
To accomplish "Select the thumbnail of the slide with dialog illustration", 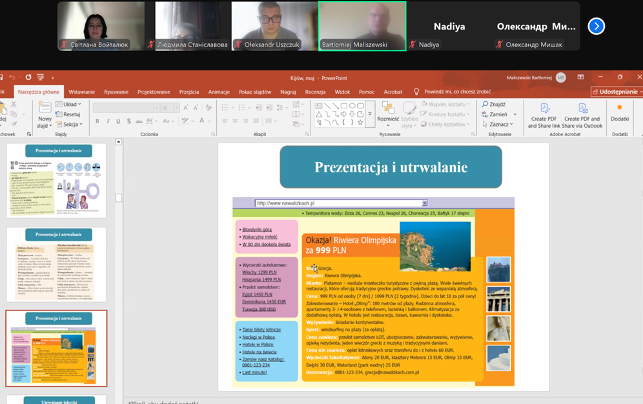I will 56,180.
